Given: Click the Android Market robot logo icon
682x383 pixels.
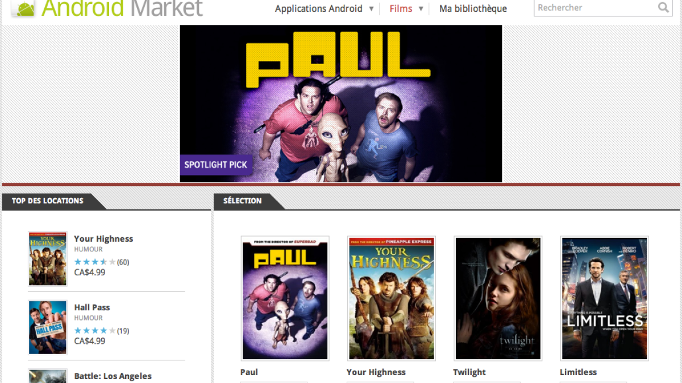Looking at the screenshot, I should tap(23, 8).
